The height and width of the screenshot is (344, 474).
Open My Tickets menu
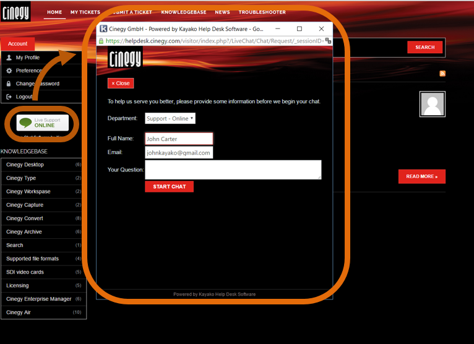tap(85, 12)
